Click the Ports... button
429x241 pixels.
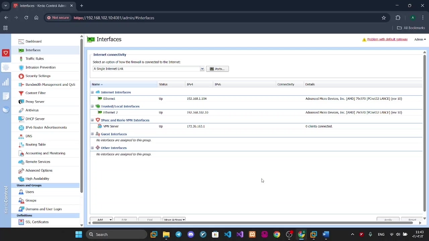pos(217,69)
